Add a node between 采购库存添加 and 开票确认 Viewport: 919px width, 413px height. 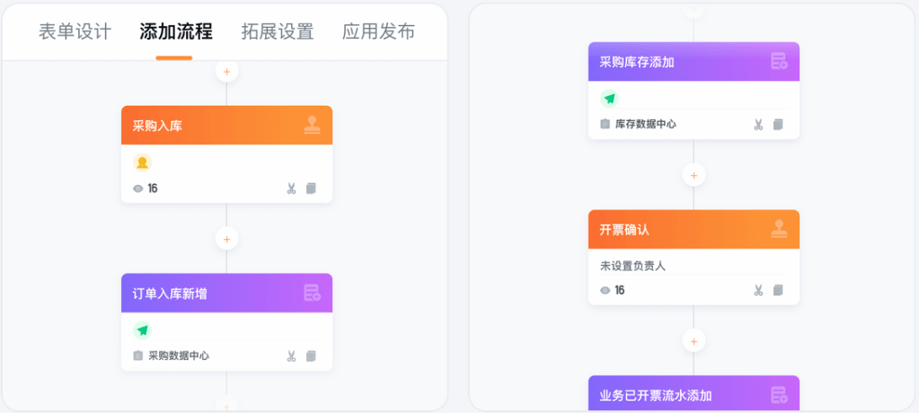pyautogui.click(x=694, y=175)
